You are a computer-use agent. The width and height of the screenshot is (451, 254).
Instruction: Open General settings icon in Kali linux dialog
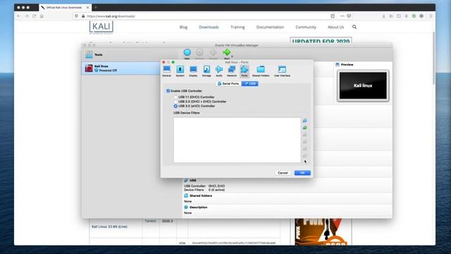pyautogui.click(x=167, y=71)
